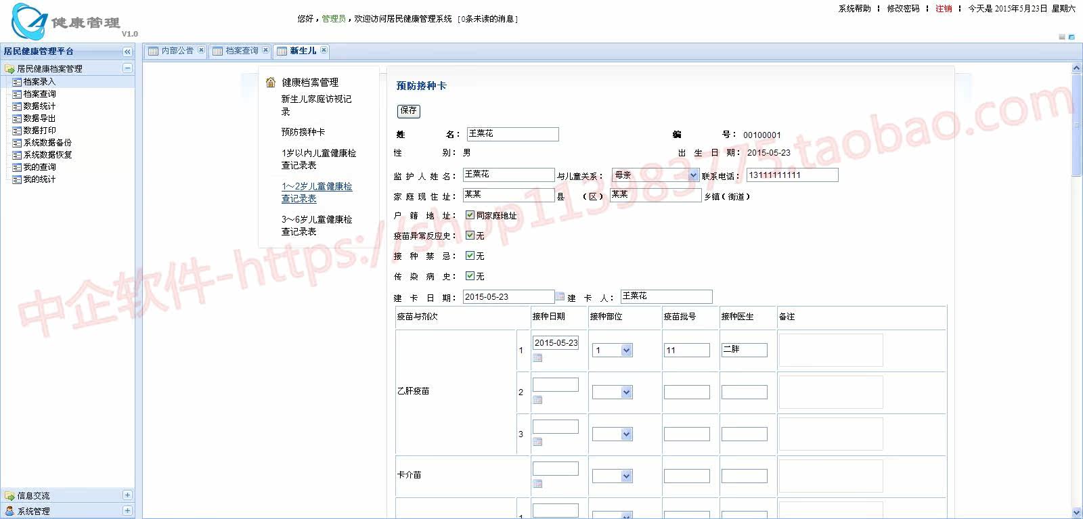
Task: Click the 姓名 input field
Action: [x=512, y=134]
